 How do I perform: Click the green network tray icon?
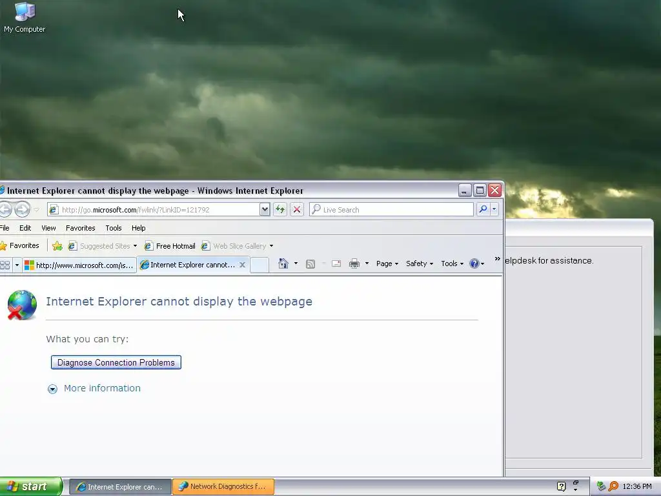(x=601, y=486)
